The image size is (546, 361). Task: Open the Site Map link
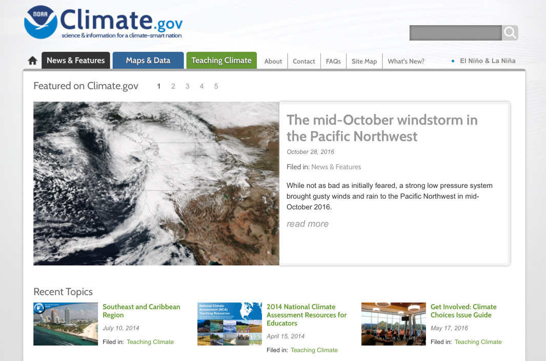364,61
